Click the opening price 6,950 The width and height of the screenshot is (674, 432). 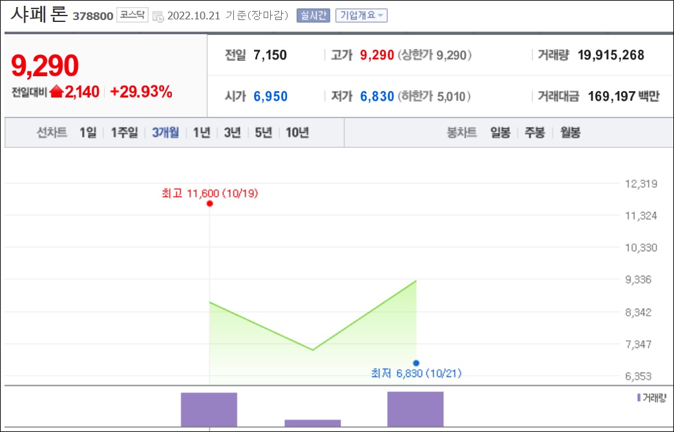pyautogui.click(x=270, y=96)
